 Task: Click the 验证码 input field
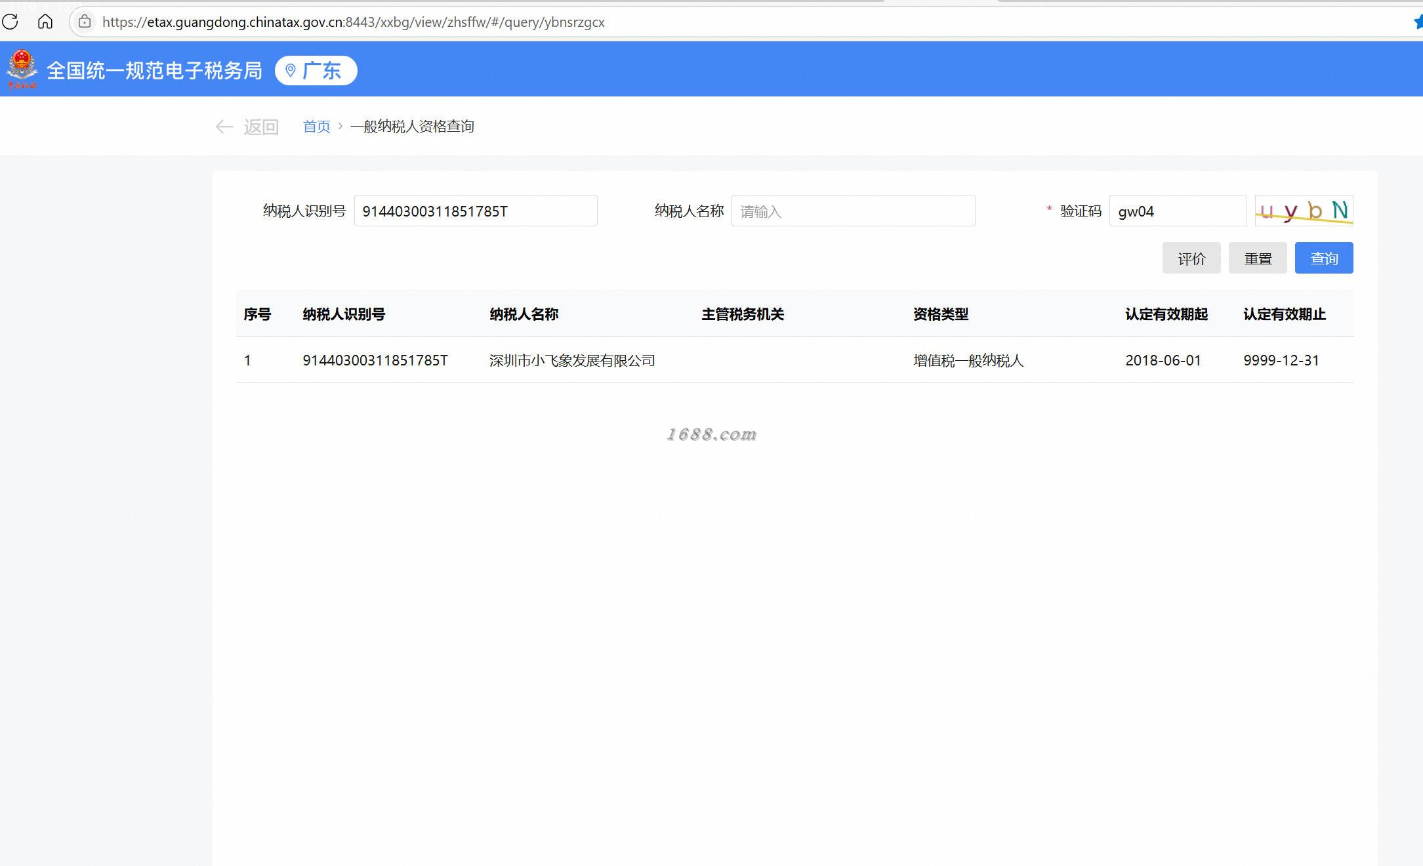1177,211
